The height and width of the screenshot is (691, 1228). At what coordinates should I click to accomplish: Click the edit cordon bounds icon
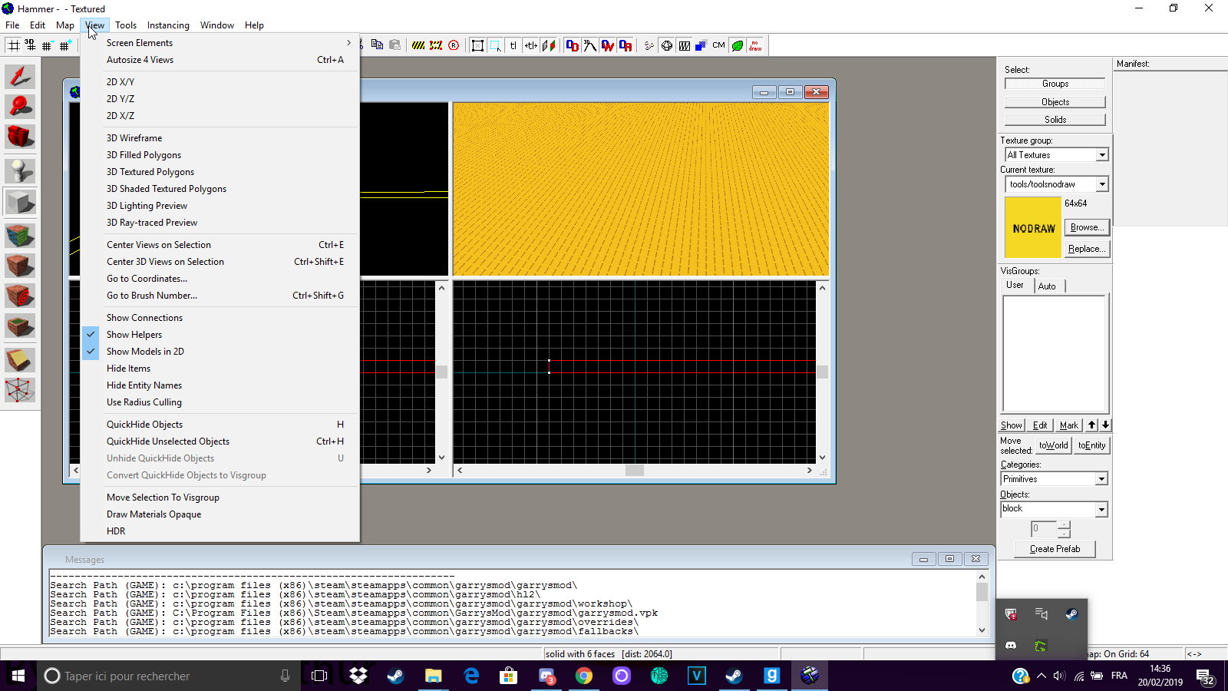[436, 45]
